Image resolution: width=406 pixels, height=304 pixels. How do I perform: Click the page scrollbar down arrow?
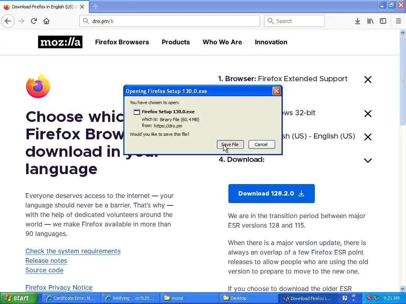pyautogui.click(x=402, y=289)
